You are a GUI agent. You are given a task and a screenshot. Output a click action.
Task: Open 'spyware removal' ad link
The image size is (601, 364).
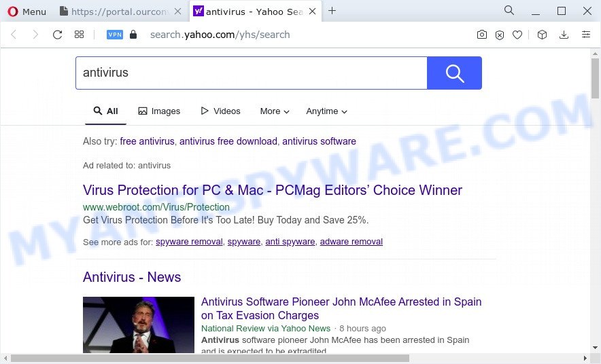pos(189,242)
